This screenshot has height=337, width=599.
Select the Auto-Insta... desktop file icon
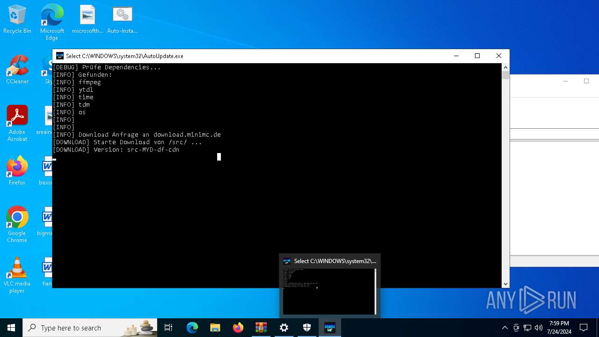(x=122, y=20)
